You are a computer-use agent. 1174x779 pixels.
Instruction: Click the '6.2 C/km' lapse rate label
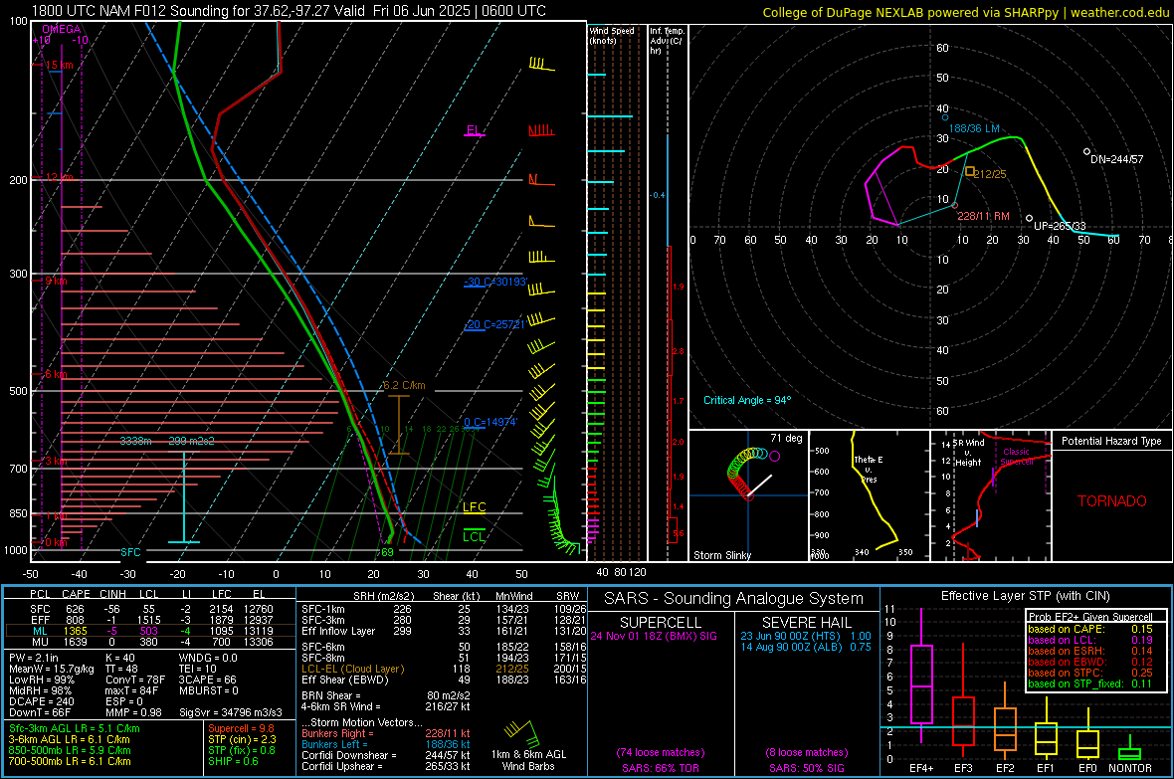coord(404,385)
